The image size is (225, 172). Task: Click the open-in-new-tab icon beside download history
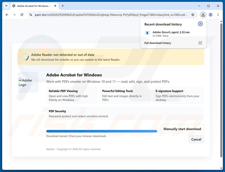click(x=200, y=43)
